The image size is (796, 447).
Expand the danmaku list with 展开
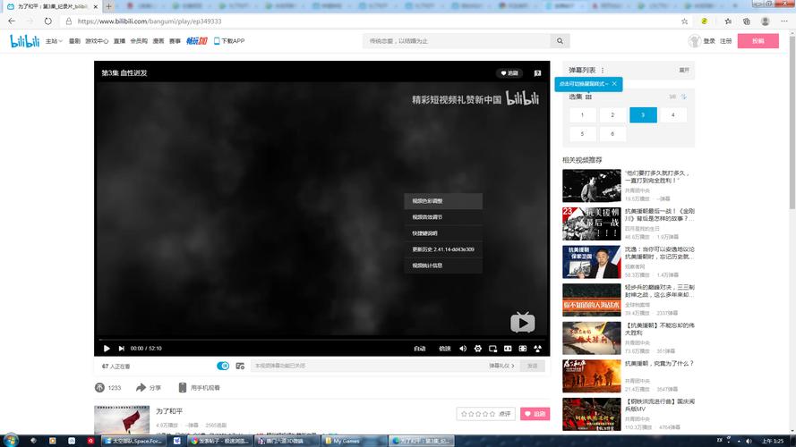(684, 70)
